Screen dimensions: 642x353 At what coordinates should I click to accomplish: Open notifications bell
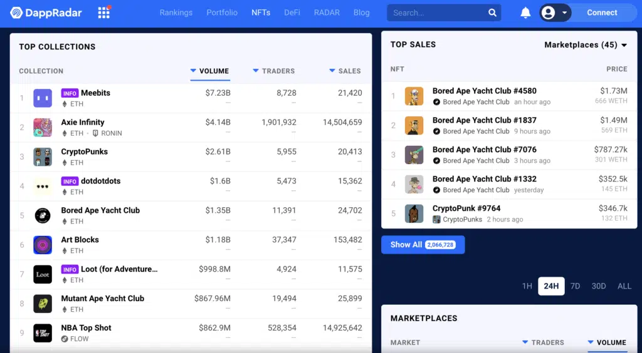click(525, 13)
